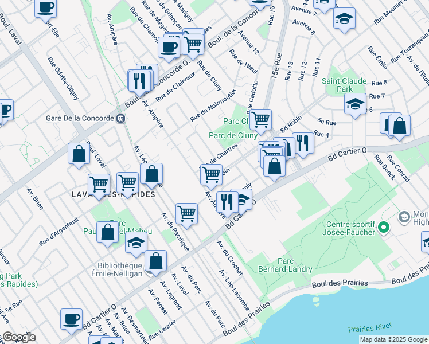The height and width of the screenshot is (344, 429).
Task: Click the Parc Bernard-Landry label
Action: tap(286, 265)
